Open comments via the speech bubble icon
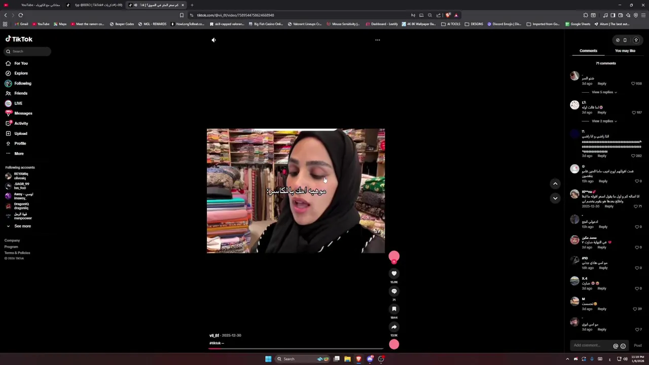Viewport: 649px width, 365px height. (x=394, y=291)
